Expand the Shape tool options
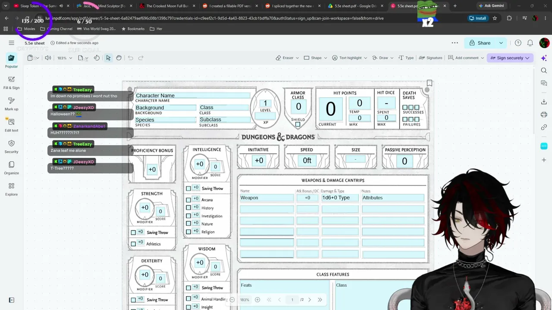This screenshot has height=310, width=552. click(x=325, y=58)
